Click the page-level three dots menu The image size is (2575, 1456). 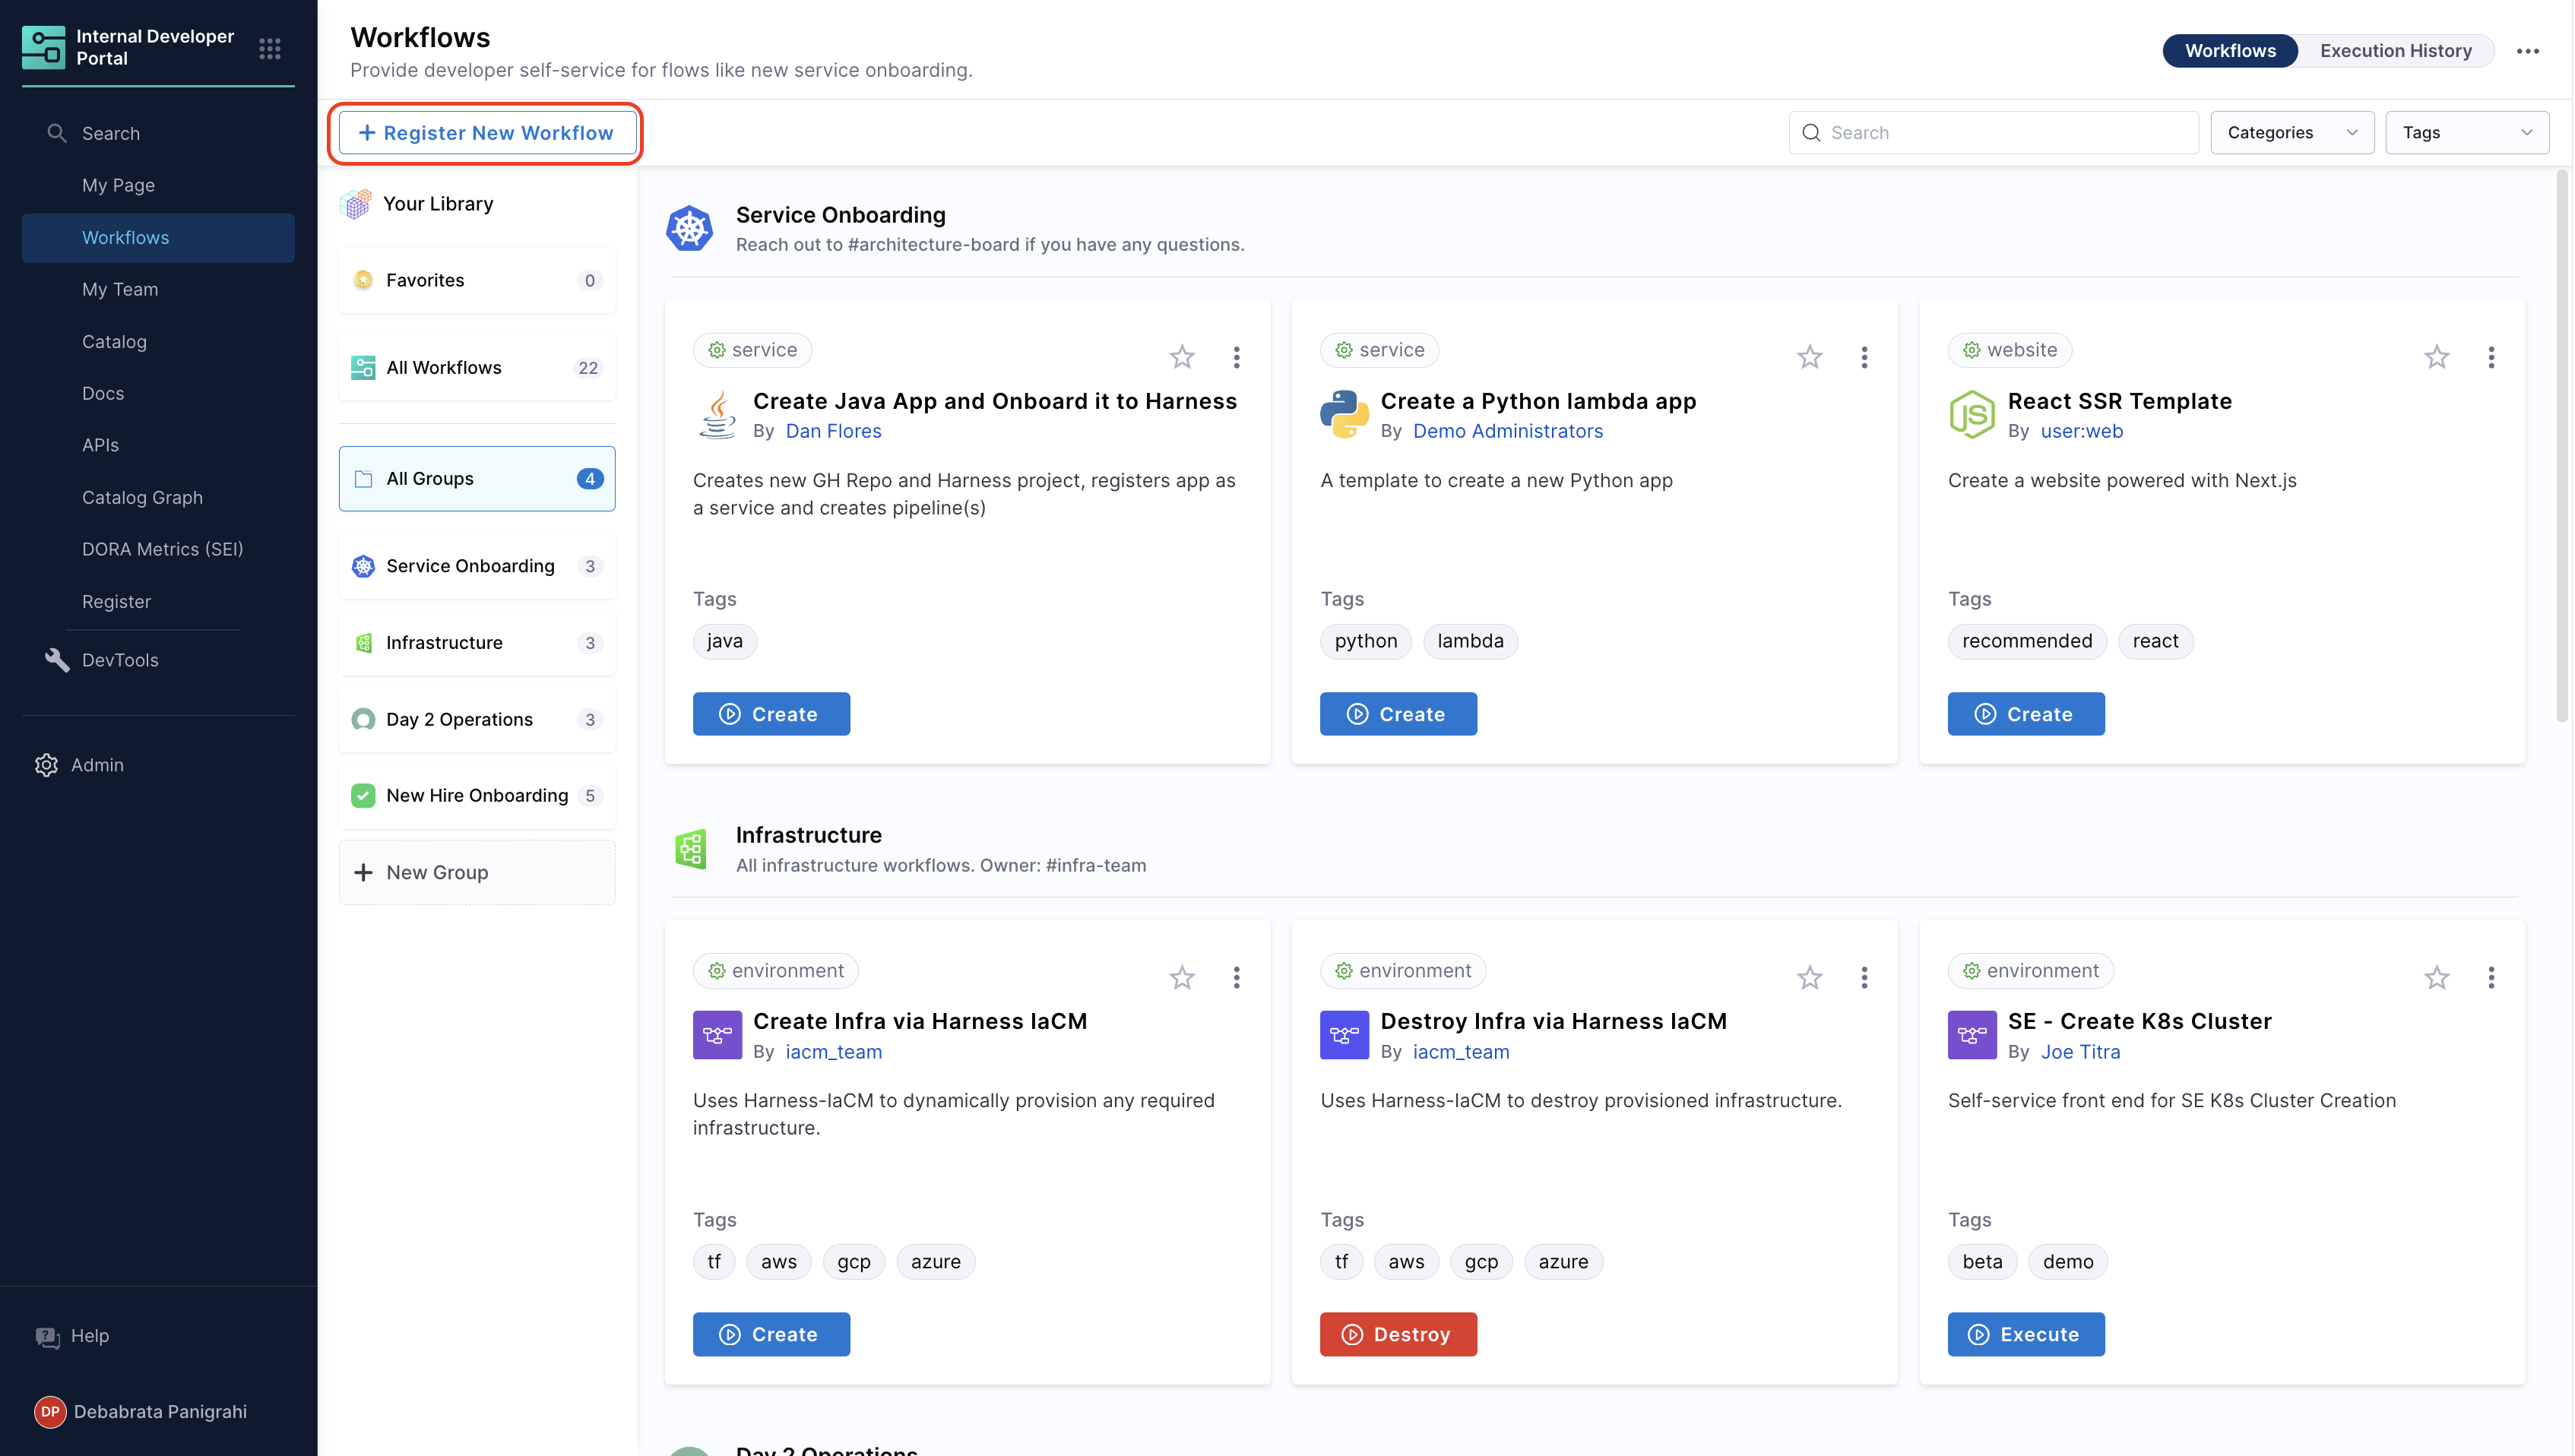click(2527, 51)
